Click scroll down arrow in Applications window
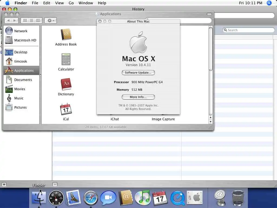 click(210, 122)
